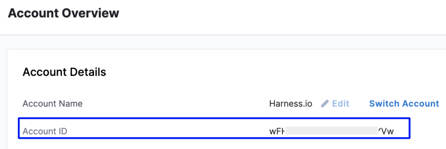Screen dimensions: 446x149
Task: Click empty space right of the Account ID value
Action: (x=402, y=131)
